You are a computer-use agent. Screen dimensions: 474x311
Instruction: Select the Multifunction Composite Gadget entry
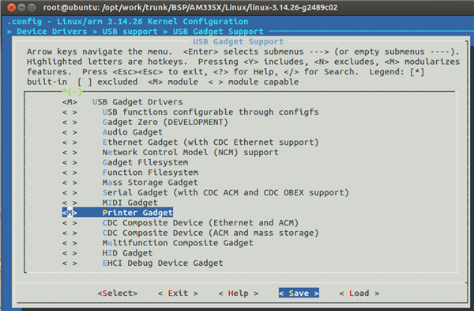178,243
